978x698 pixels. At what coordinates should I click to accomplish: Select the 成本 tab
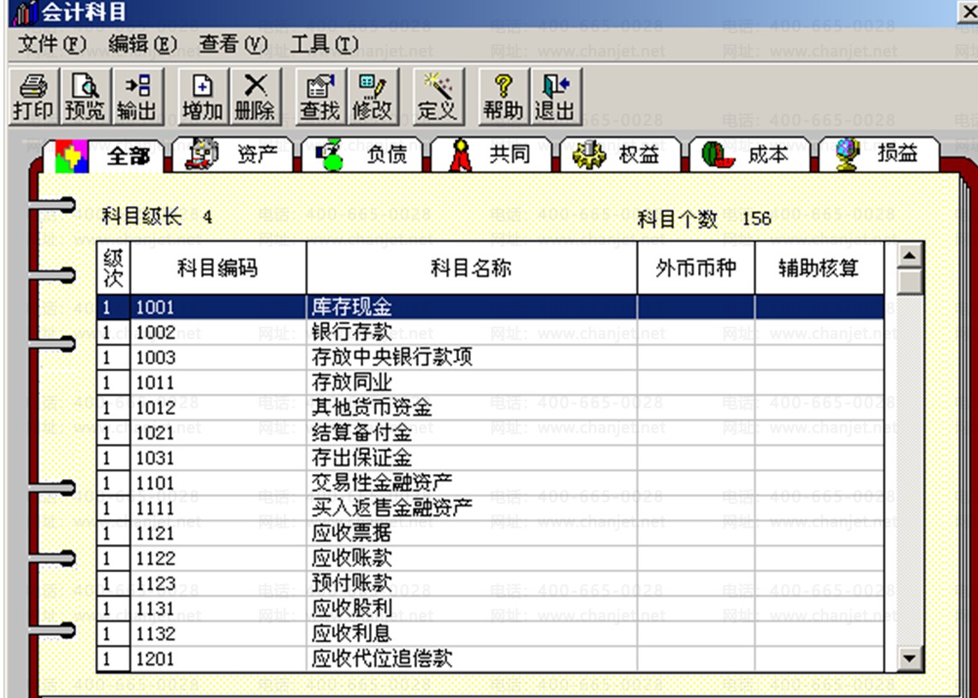[749, 154]
